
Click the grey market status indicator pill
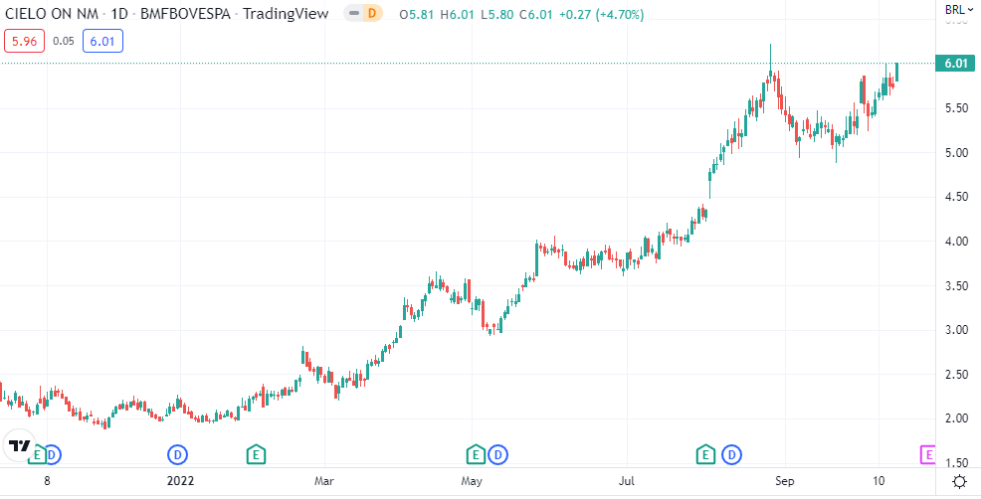tap(354, 13)
